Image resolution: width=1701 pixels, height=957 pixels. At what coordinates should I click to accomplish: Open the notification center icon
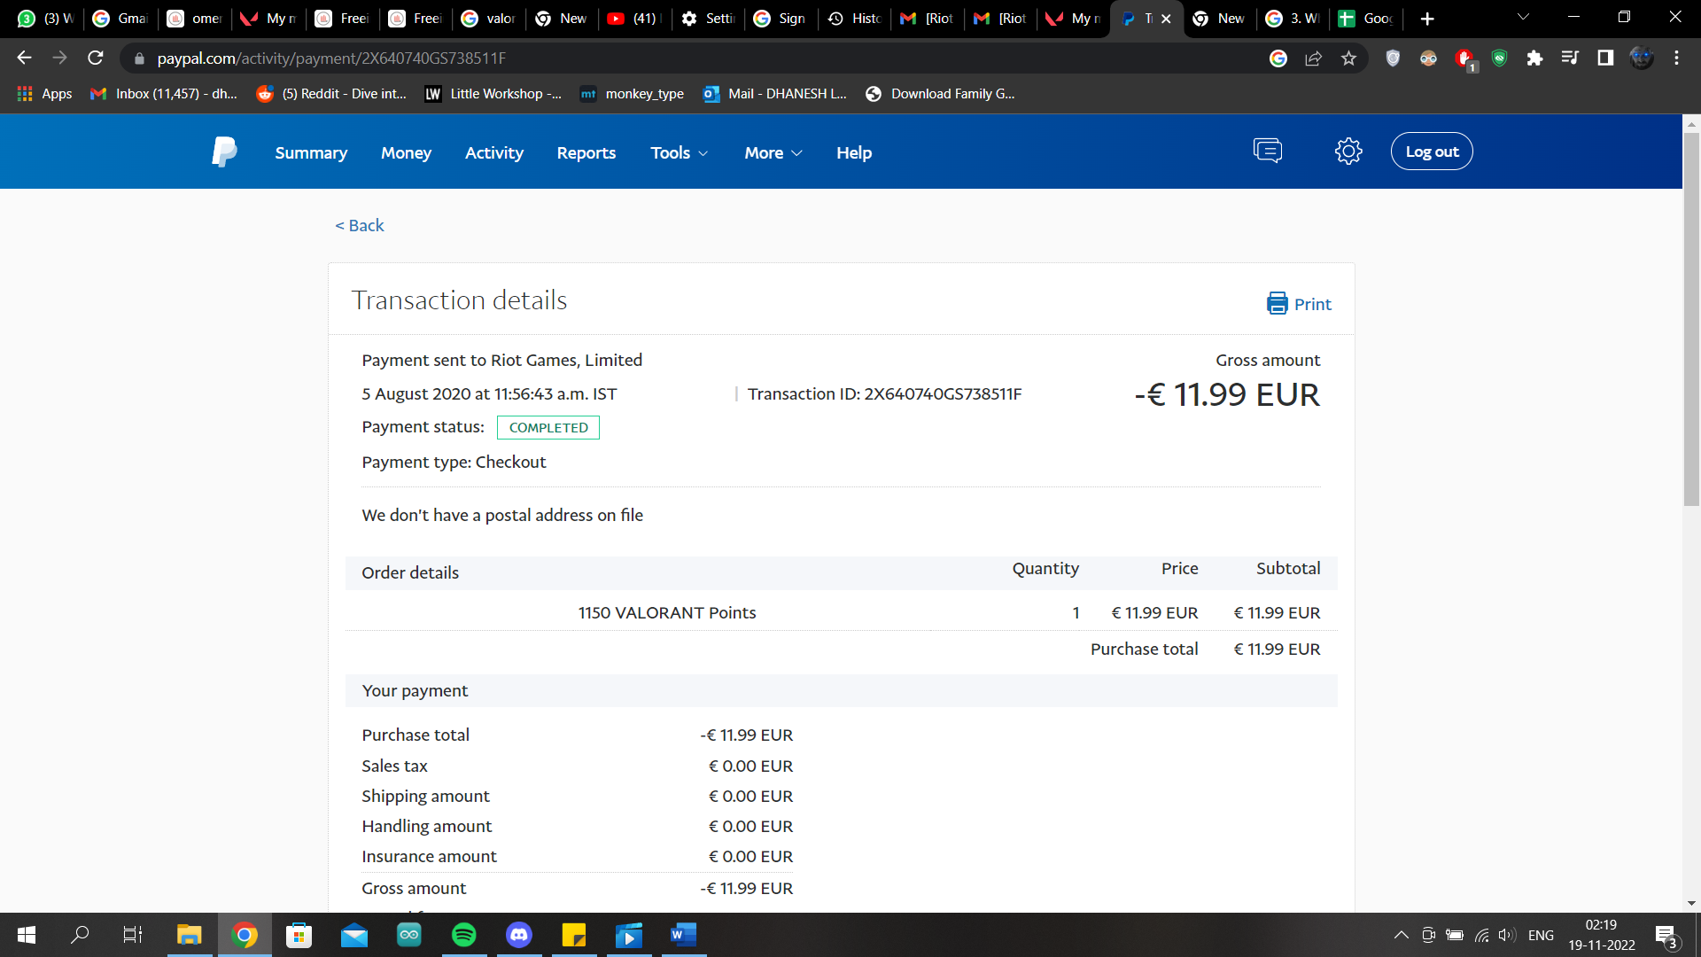(x=1666, y=935)
